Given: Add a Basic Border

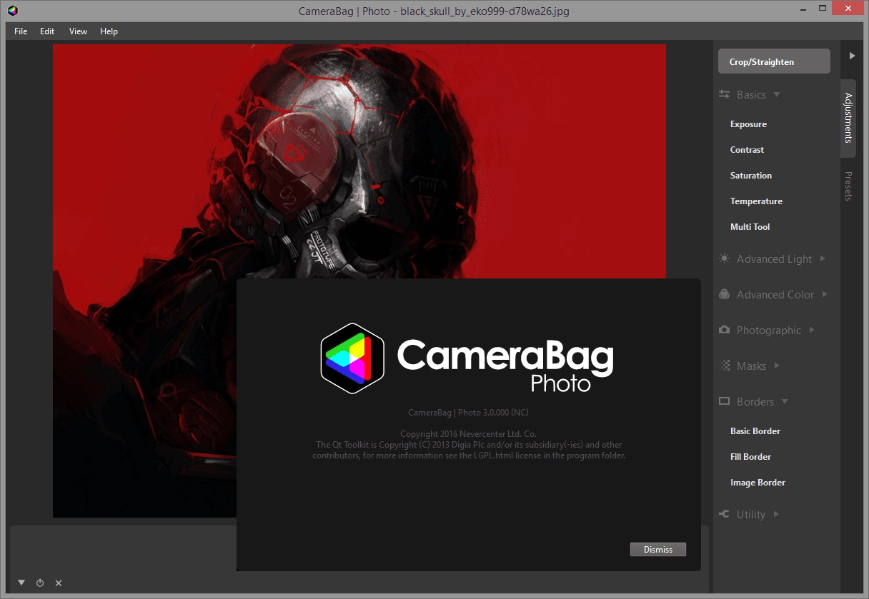Looking at the screenshot, I should click(755, 431).
